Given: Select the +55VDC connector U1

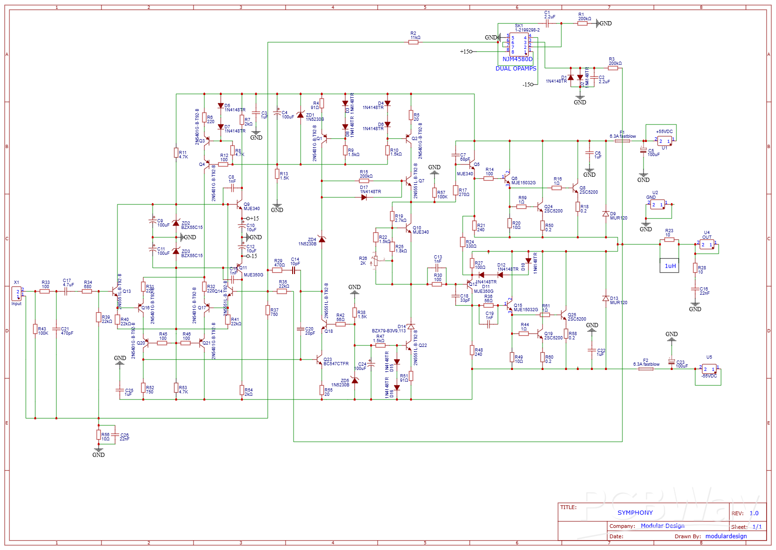Looking at the screenshot, I should pos(664,140).
